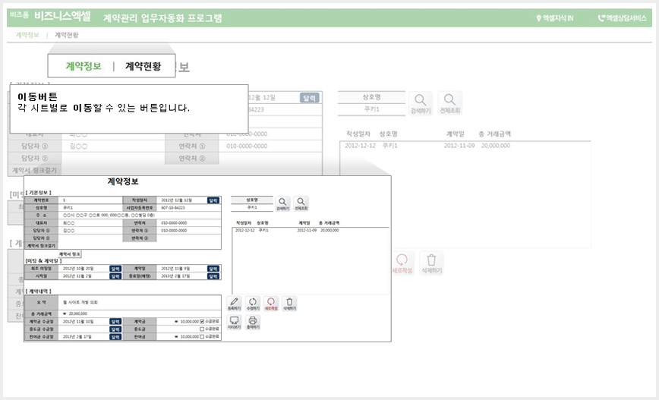Open the 달력 calendar for 중도금 수금일 in the inset
659x400 pixels.
click(x=115, y=329)
